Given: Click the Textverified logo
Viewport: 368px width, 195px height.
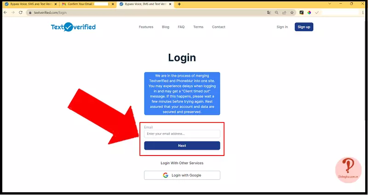Looking at the screenshot, I should click(x=73, y=27).
